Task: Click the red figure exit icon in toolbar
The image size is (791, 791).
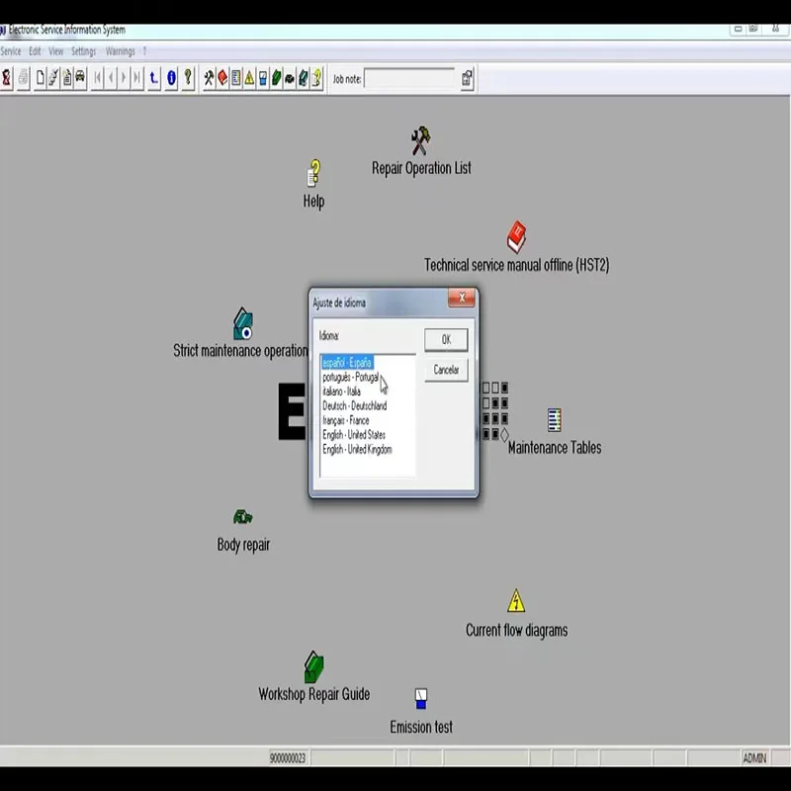Action: pyautogui.click(x=7, y=78)
